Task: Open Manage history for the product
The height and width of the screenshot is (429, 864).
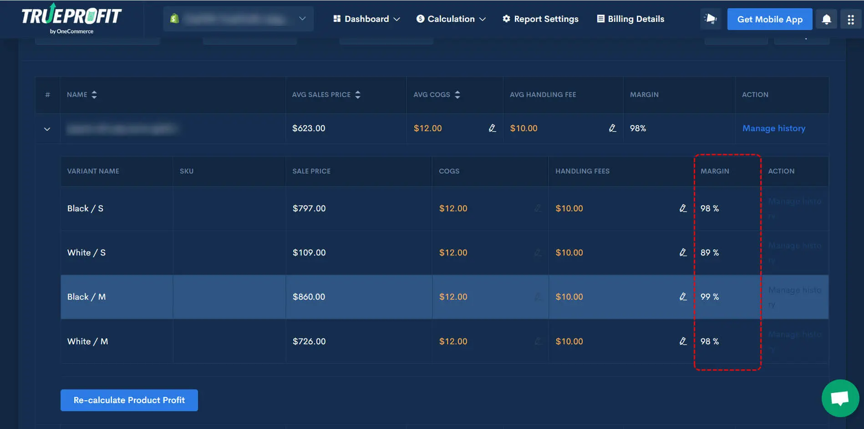Action: 773,128
